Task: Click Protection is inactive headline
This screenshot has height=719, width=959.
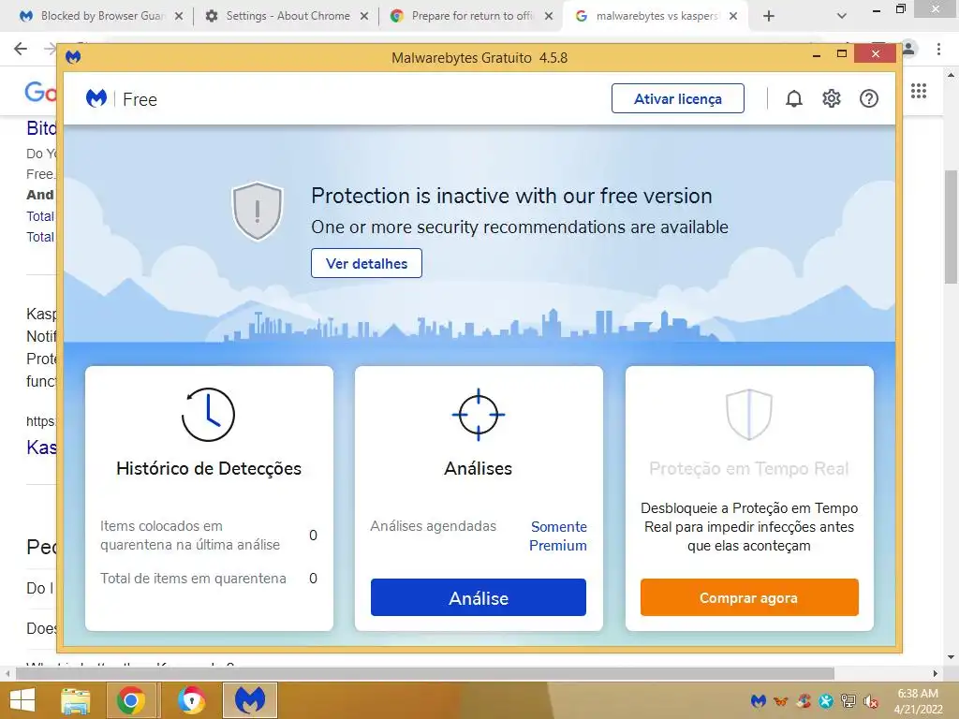Action: pyautogui.click(x=511, y=196)
